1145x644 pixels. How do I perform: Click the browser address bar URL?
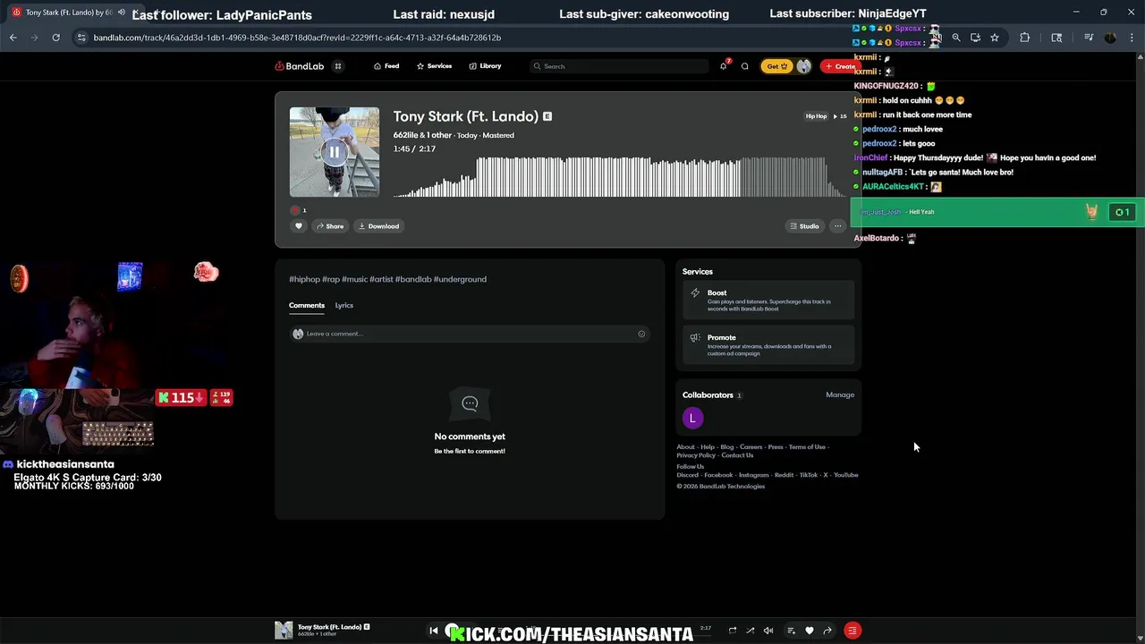click(x=297, y=38)
